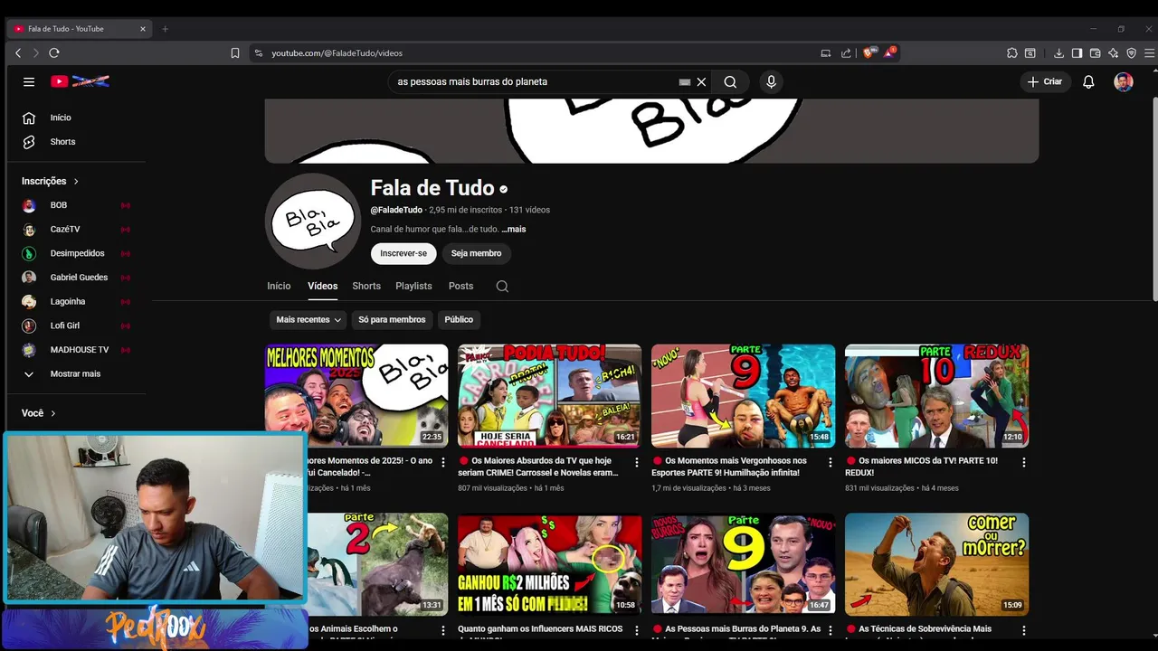Switch to the channel Shorts tab
Viewport: 1158px width, 651px height.
coord(366,286)
